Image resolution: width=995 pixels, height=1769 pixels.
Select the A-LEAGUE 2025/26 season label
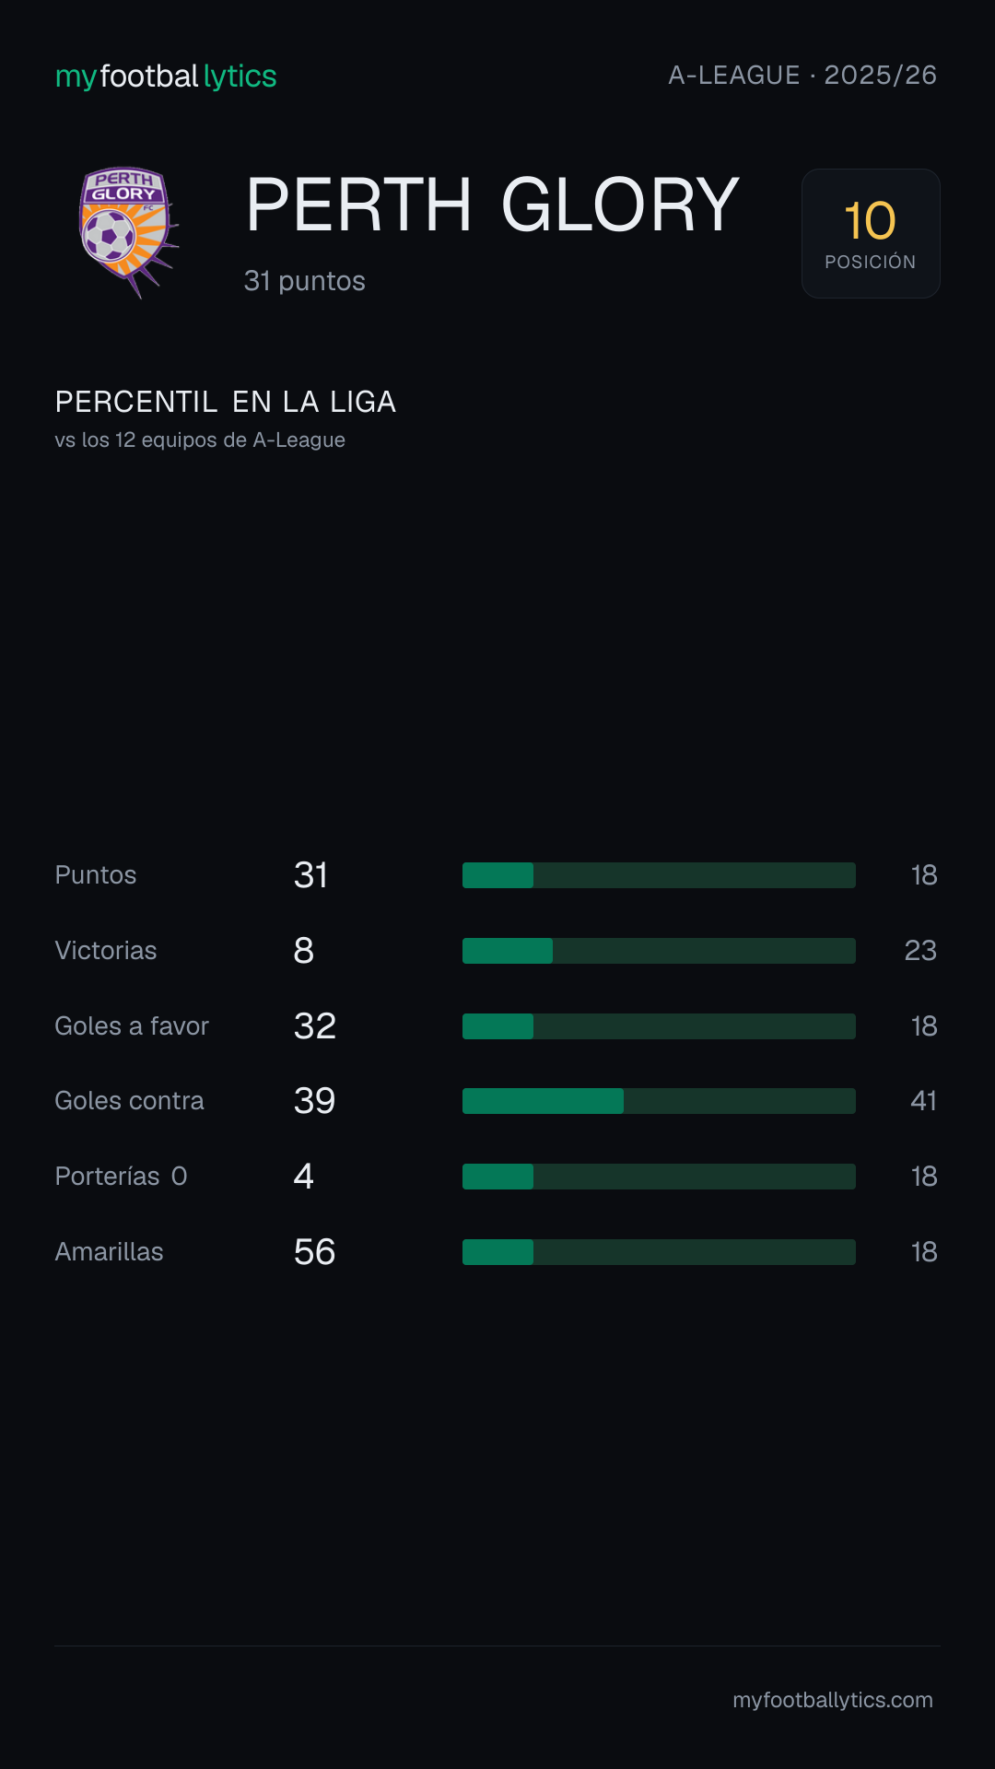click(x=802, y=76)
